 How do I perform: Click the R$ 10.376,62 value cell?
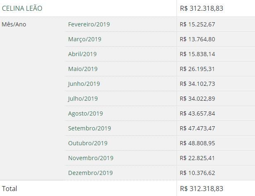(197, 173)
